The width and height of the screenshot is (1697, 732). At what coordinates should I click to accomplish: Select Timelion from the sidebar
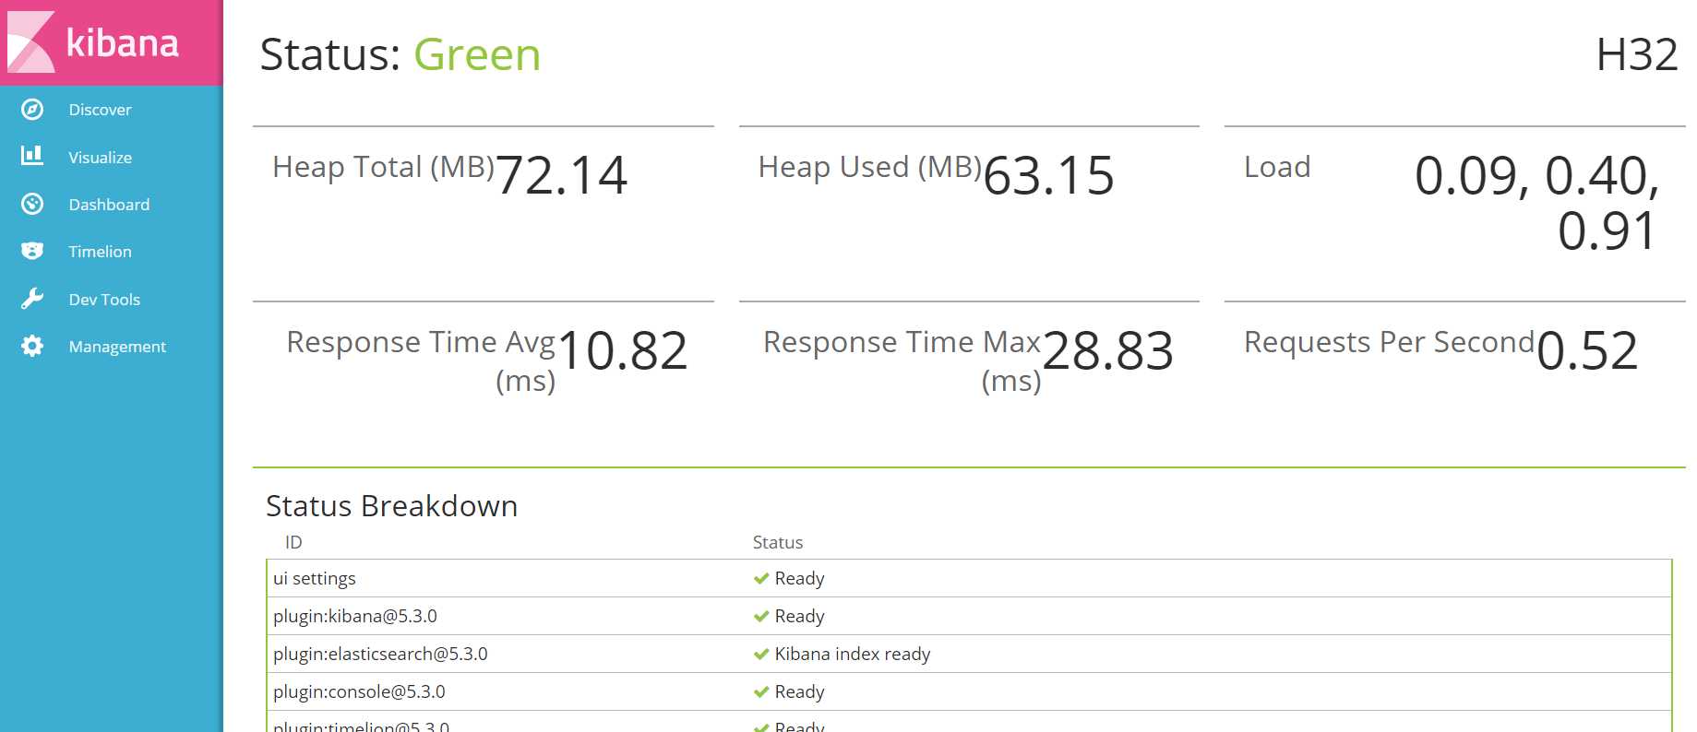click(100, 252)
